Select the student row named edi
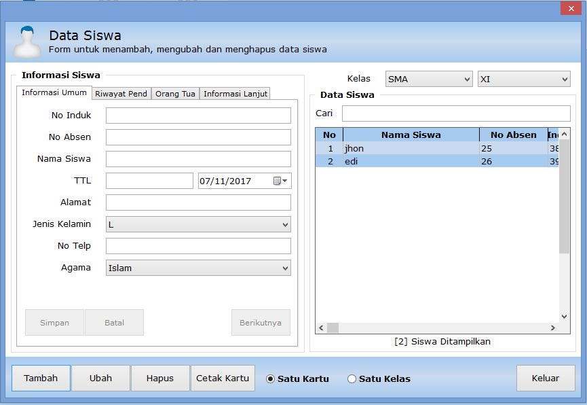Screen dimensions: 587x405 point(407,161)
